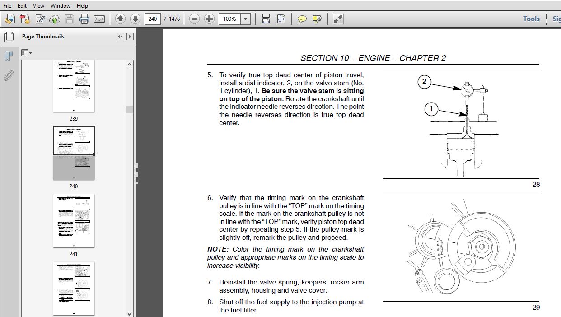Add a sticky note comment
The image size is (561, 317).
[302, 19]
